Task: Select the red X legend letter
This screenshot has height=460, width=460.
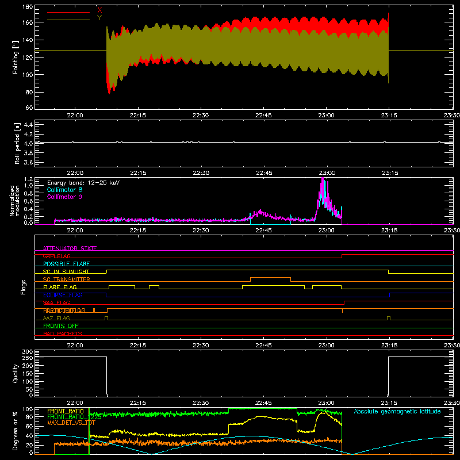Action: point(99,10)
